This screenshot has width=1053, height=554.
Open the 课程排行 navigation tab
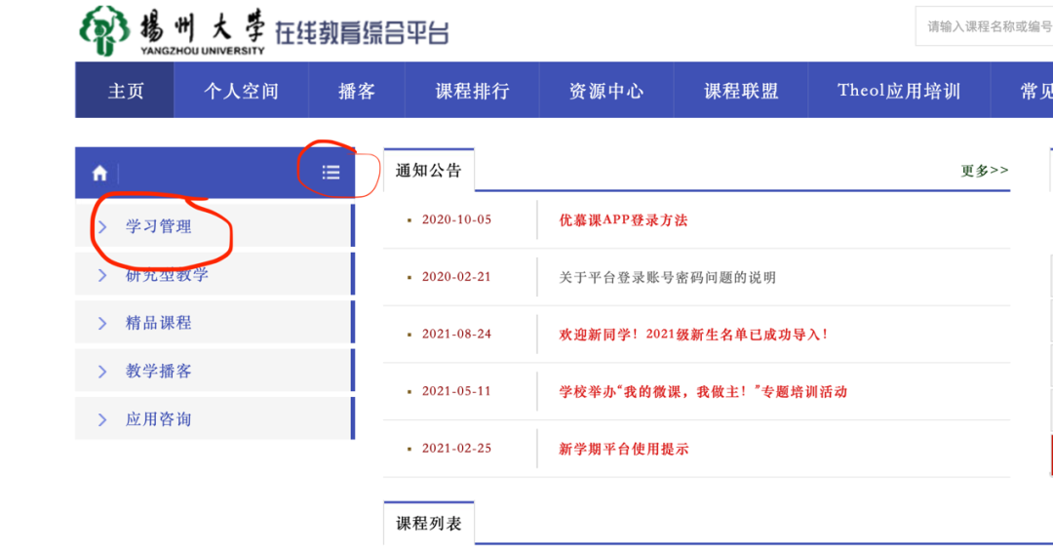click(x=472, y=90)
